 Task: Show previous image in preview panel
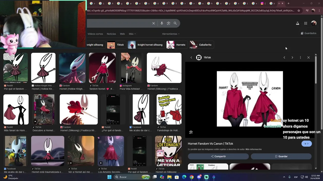coord(284,58)
